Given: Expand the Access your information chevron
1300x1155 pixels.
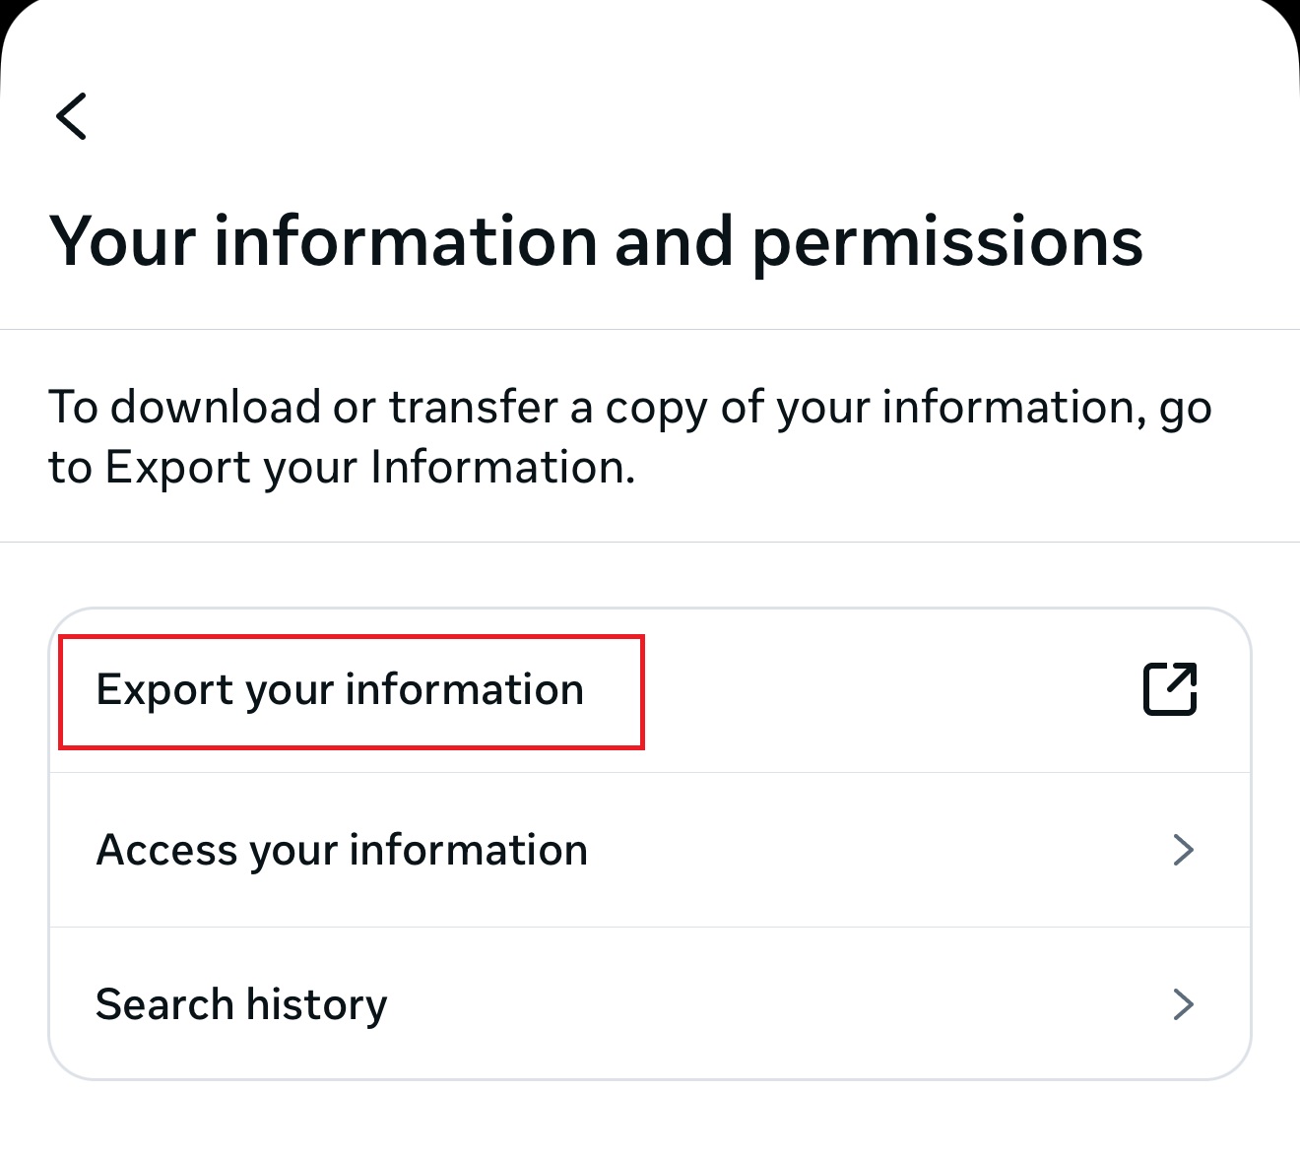Looking at the screenshot, I should 1183,850.
